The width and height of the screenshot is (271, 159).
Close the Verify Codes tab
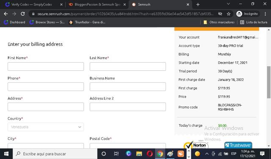[61, 5]
